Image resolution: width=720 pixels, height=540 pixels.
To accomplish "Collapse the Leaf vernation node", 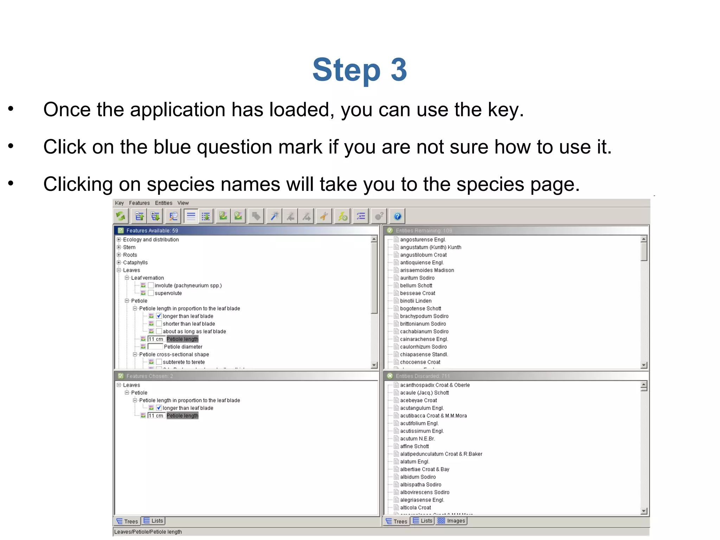I will [x=127, y=278].
